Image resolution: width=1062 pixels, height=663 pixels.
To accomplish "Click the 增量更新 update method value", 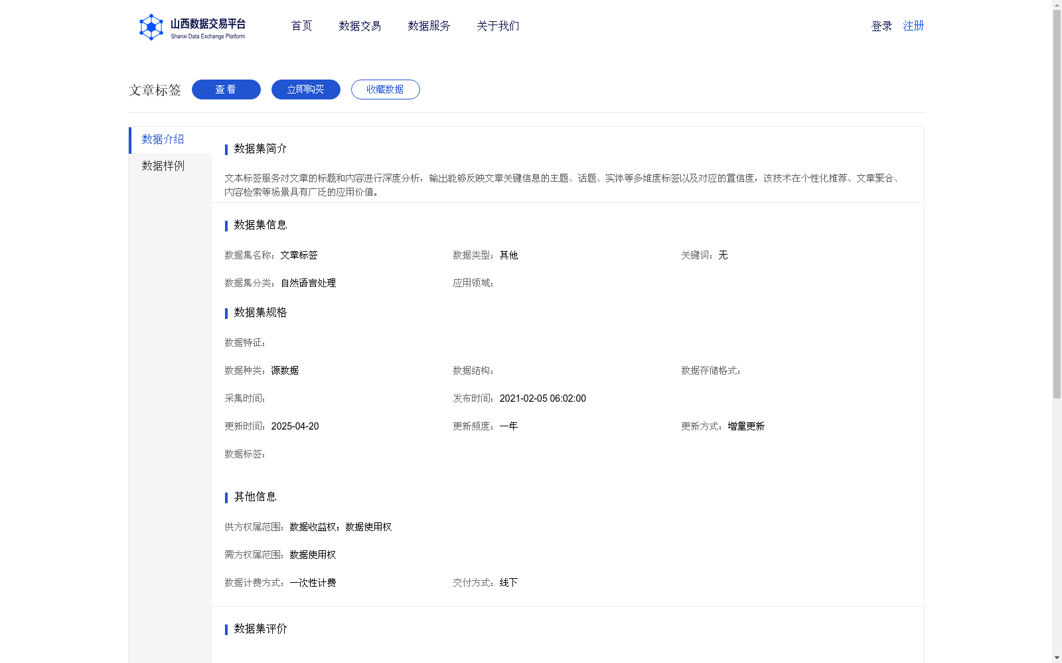I will (746, 426).
